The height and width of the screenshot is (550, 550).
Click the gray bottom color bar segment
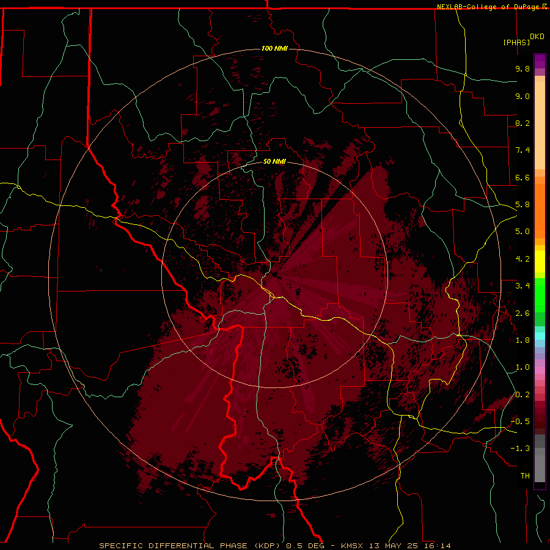tap(540, 468)
